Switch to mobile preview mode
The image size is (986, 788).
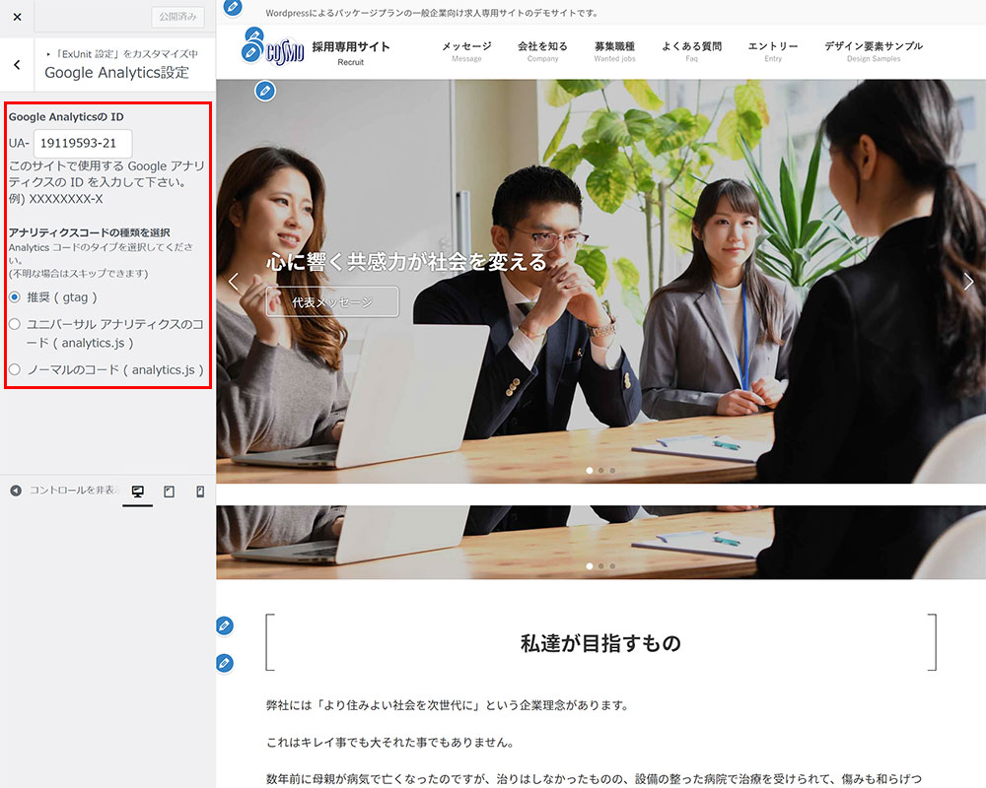click(200, 492)
